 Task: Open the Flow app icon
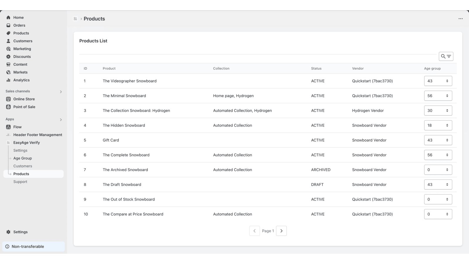click(x=8, y=127)
